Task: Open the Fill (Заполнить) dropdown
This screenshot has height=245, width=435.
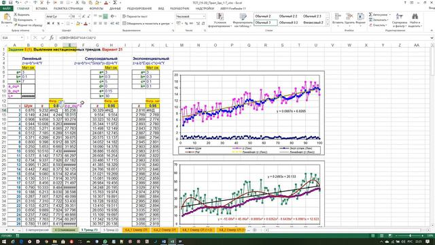Action: (379, 20)
